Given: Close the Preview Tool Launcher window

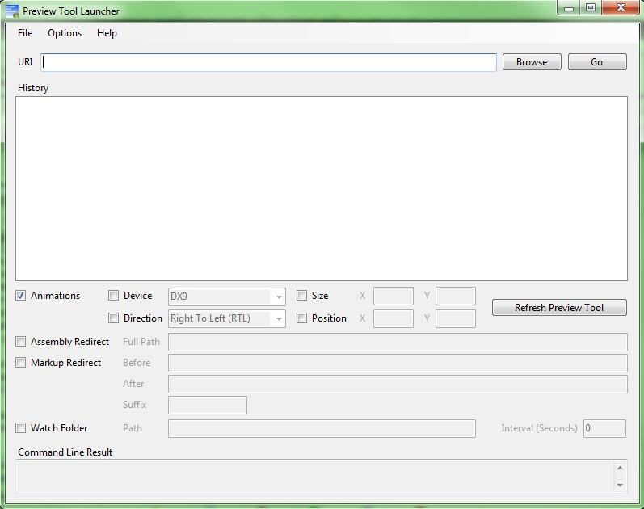Looking at the screenshot, I should (621, 8).
